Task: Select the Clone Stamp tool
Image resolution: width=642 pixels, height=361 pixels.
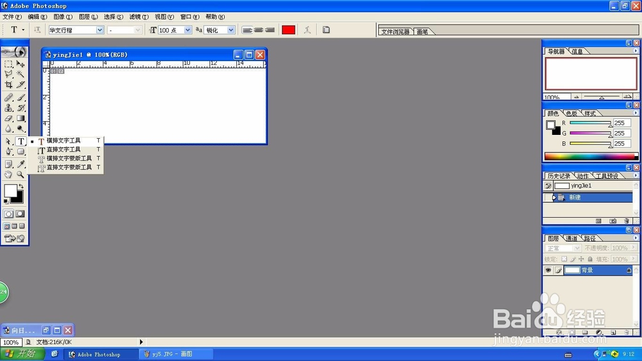Action: click(x=8, y=108)
